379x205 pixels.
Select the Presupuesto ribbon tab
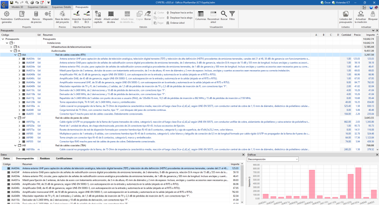pyautogui.click(x=82, y=7)
